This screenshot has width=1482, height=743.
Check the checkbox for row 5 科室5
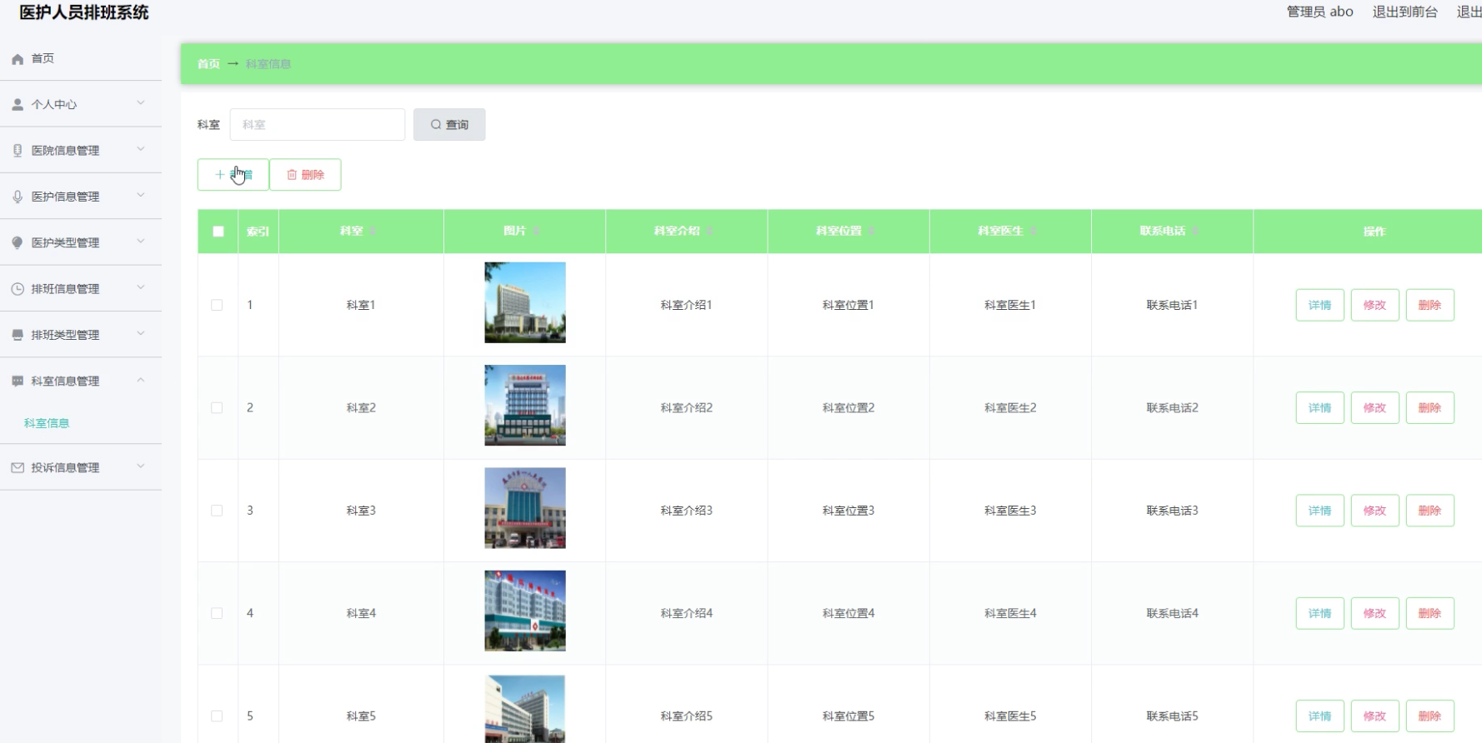tap(217, 716)
